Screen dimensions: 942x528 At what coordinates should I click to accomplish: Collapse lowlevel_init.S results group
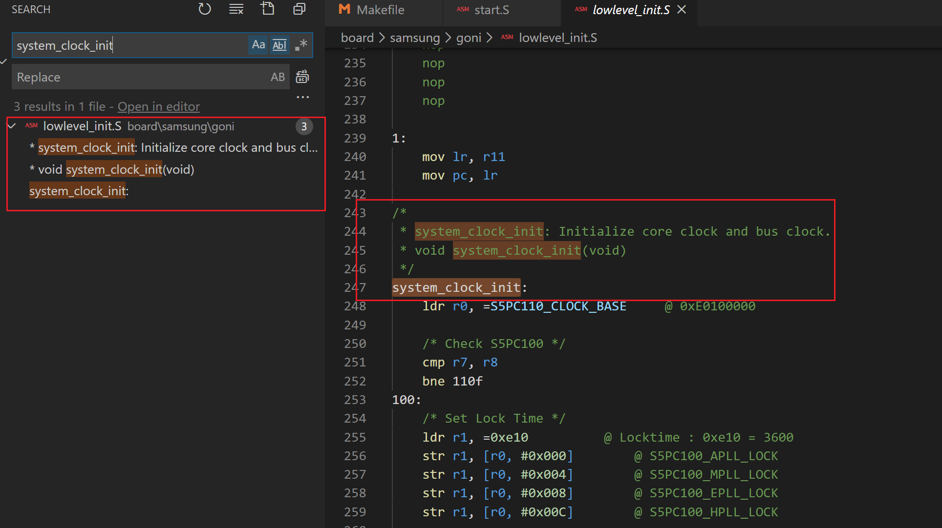click(12, 126)
